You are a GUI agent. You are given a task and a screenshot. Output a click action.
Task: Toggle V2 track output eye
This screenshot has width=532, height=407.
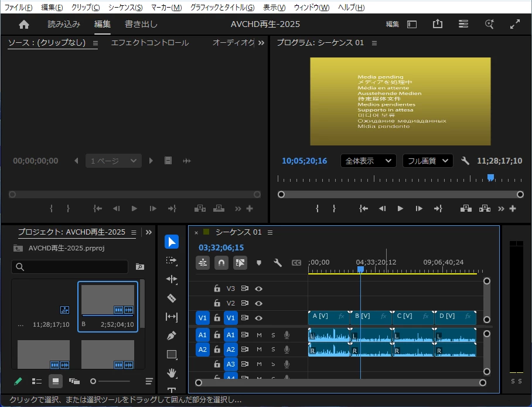click(x=258, y=303)
